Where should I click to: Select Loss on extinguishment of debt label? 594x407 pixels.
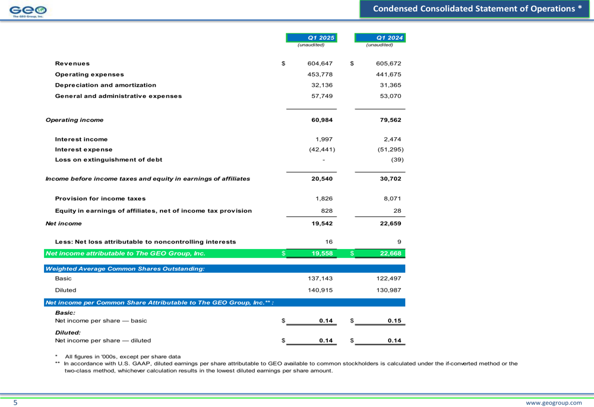click(x=109, y=160)
